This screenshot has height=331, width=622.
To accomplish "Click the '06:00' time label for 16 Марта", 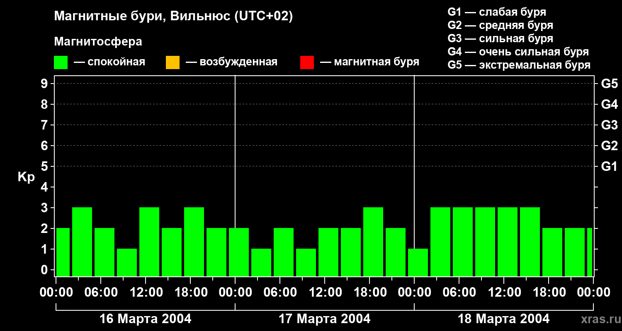I will point(101,292).
